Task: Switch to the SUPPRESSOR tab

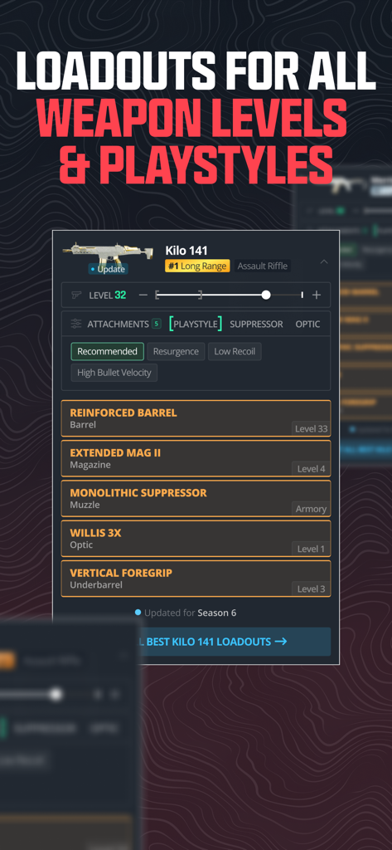Action: click(256, 325)
